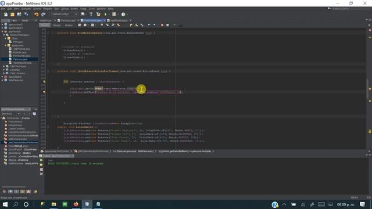
Task: Click the lightbulb hint icon on the for-loop line
Action: [x=44, y=82]
